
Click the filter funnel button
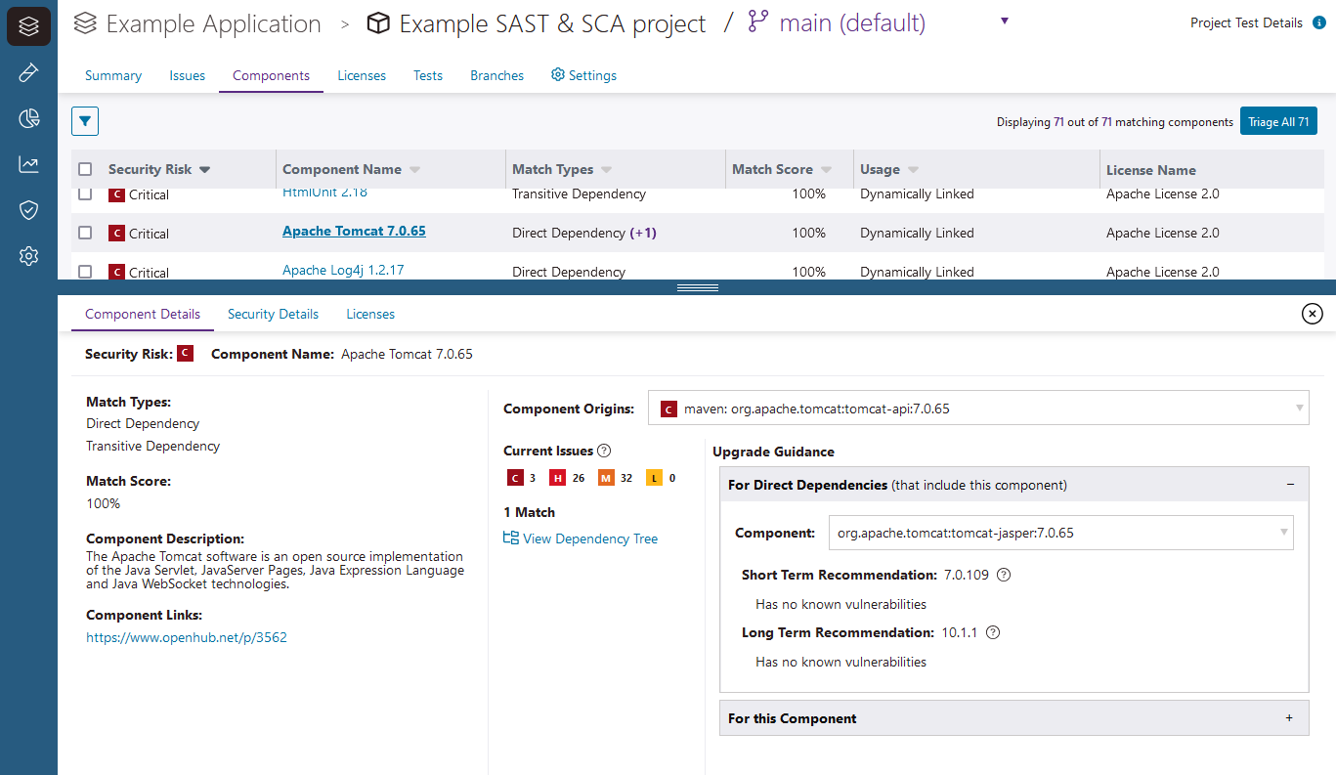pos(85,121)
